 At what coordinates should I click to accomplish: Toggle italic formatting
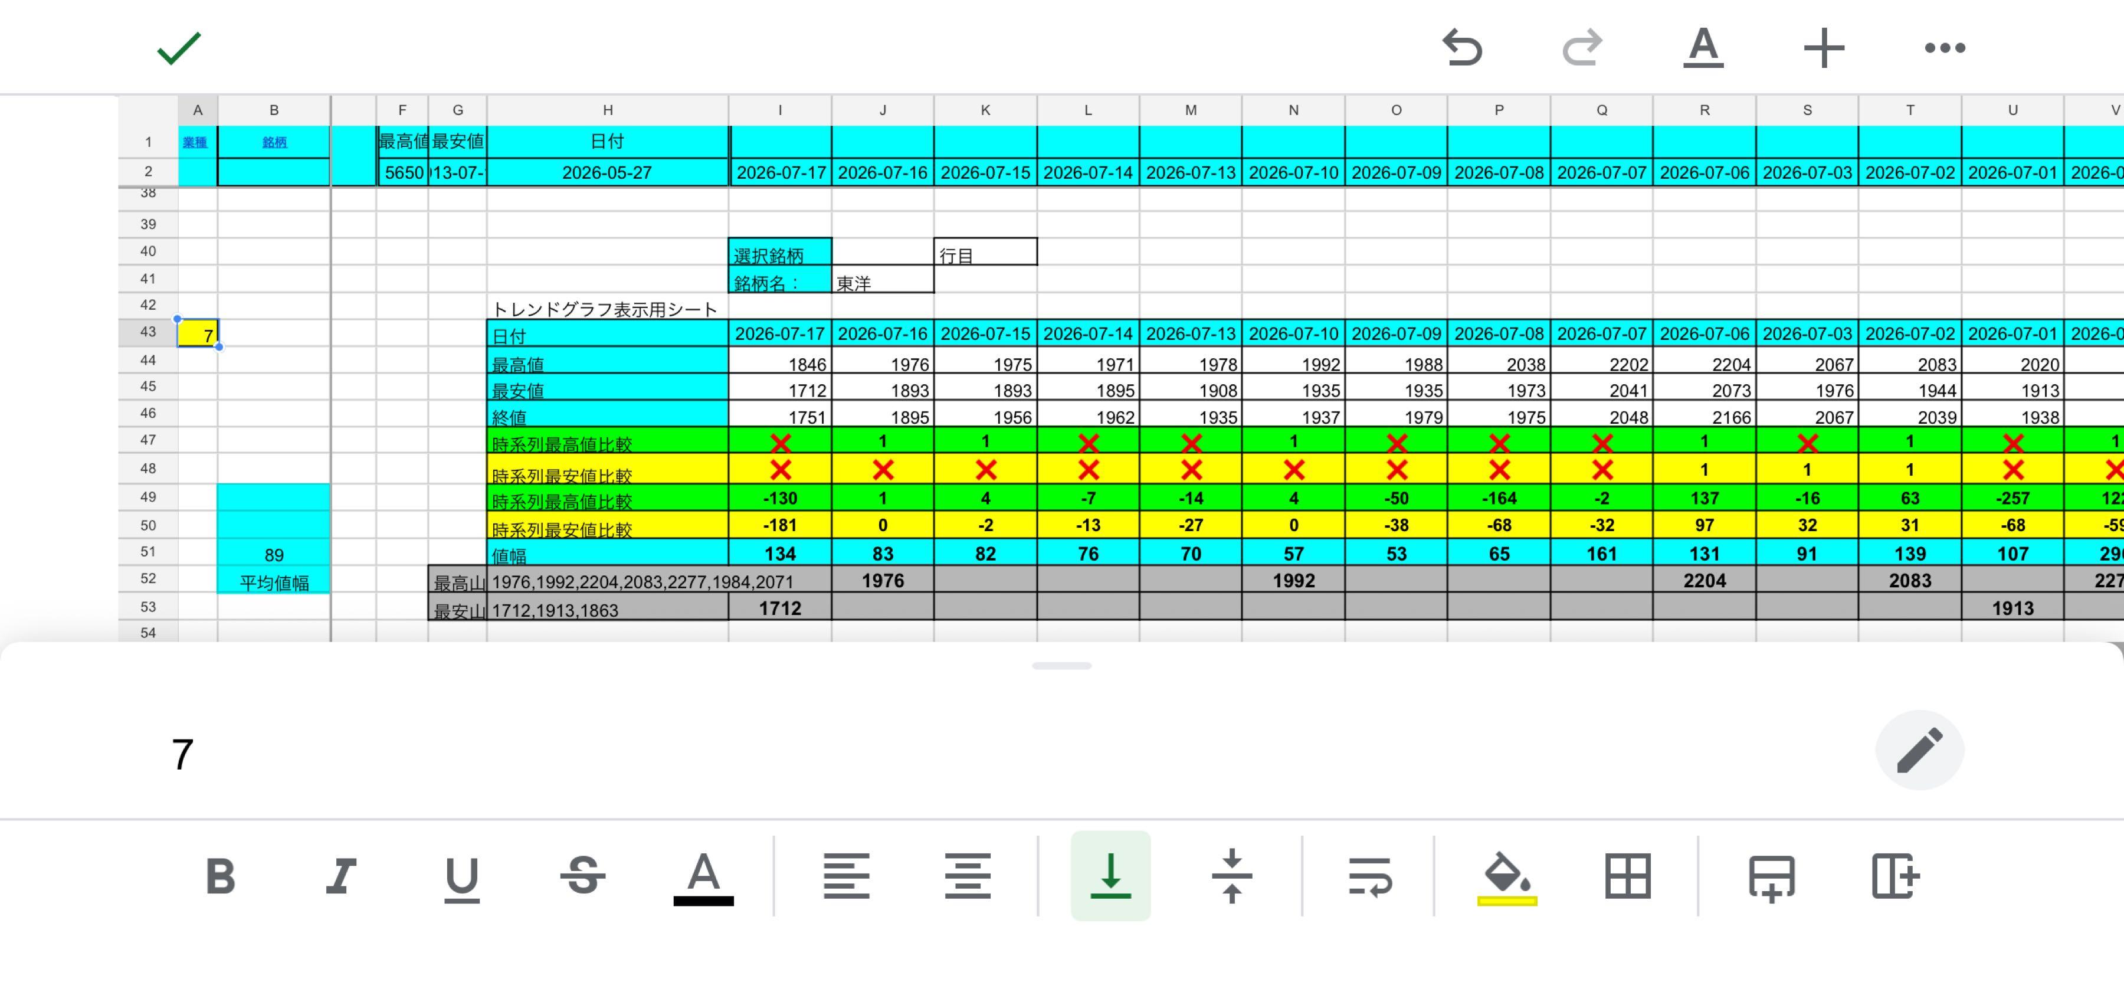pyautogui.click(x=340, y=876)
